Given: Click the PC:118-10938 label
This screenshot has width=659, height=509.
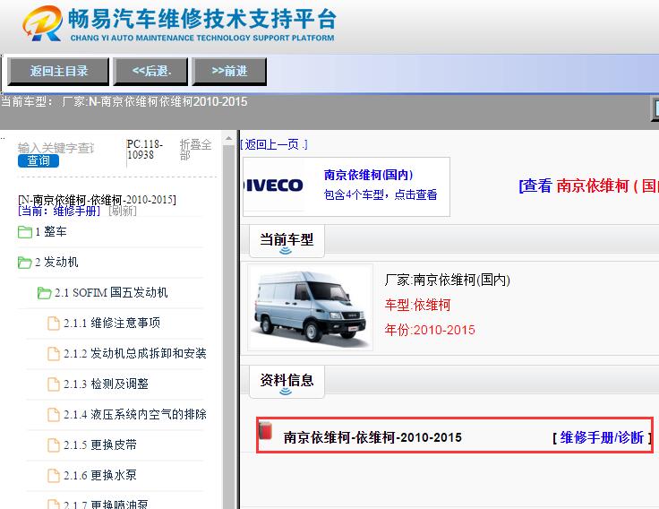Looking at the screenshot, I should 145,150.
